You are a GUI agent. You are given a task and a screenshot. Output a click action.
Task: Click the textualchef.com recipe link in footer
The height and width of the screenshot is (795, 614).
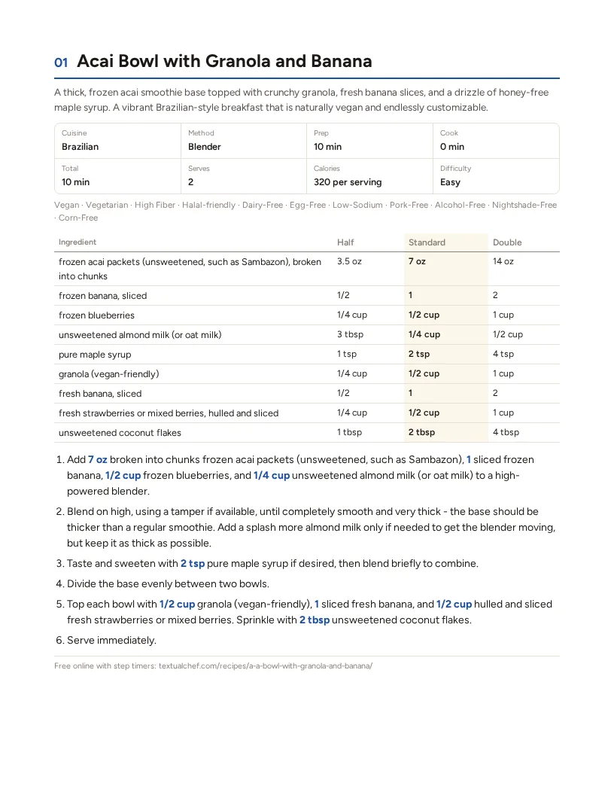click(265, 666)
